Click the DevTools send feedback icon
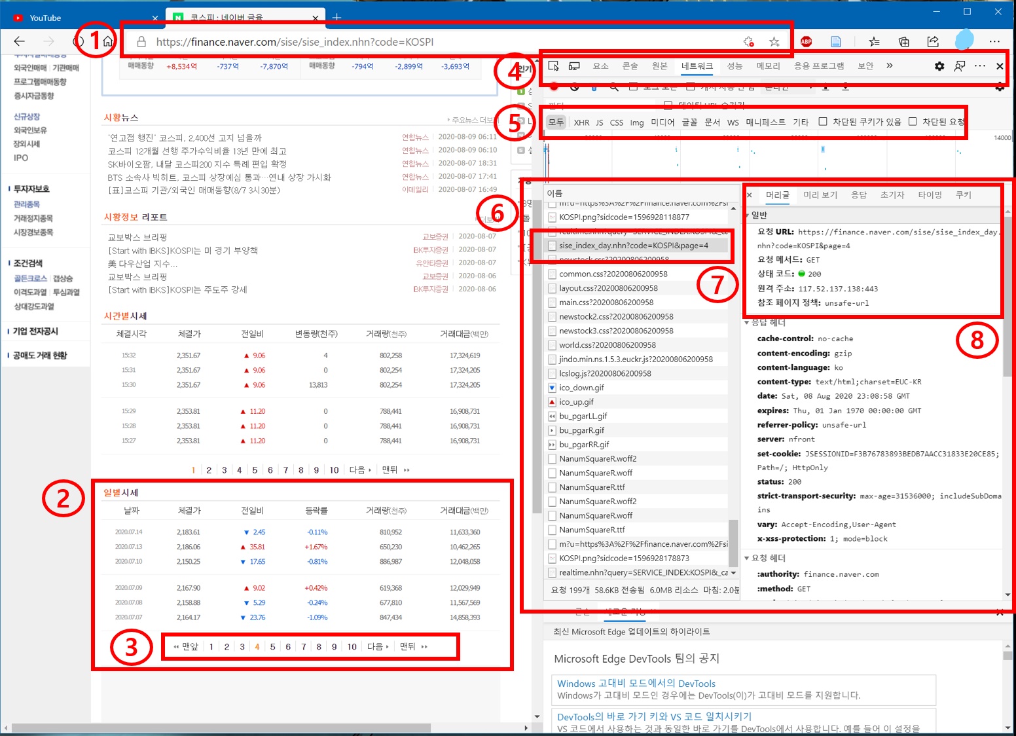1016x736 pixels. [x=960, y=65]
